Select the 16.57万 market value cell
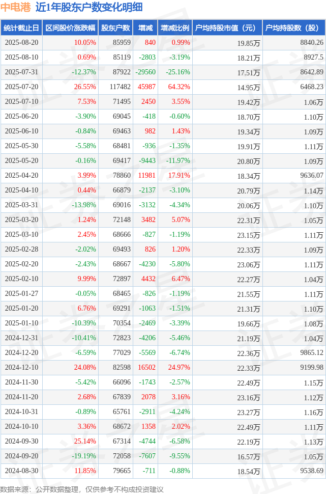 coord(249,456)
